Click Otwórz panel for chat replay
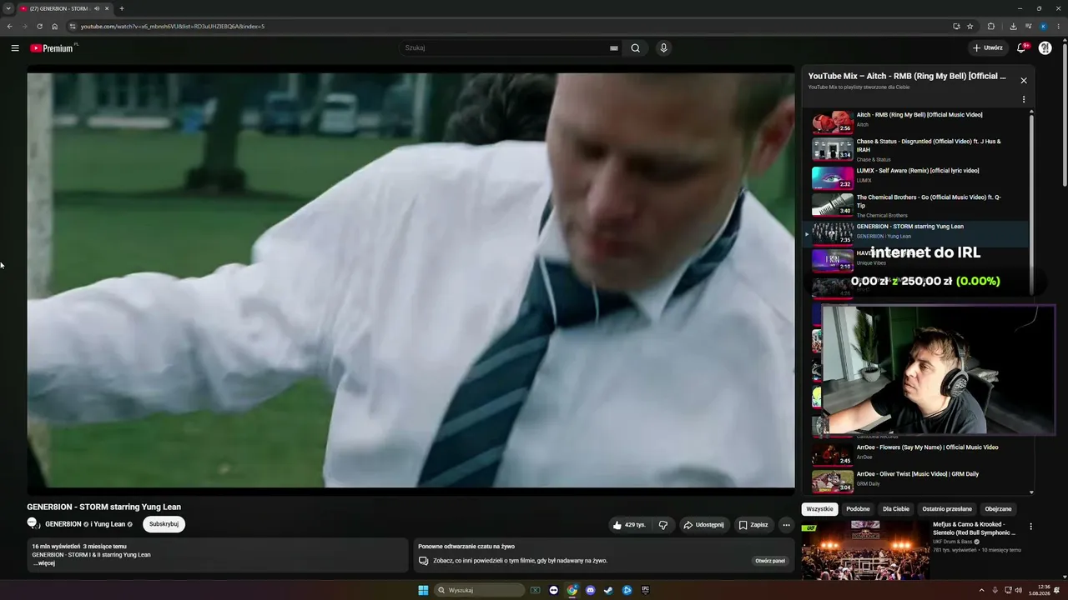 coord(770,561)
